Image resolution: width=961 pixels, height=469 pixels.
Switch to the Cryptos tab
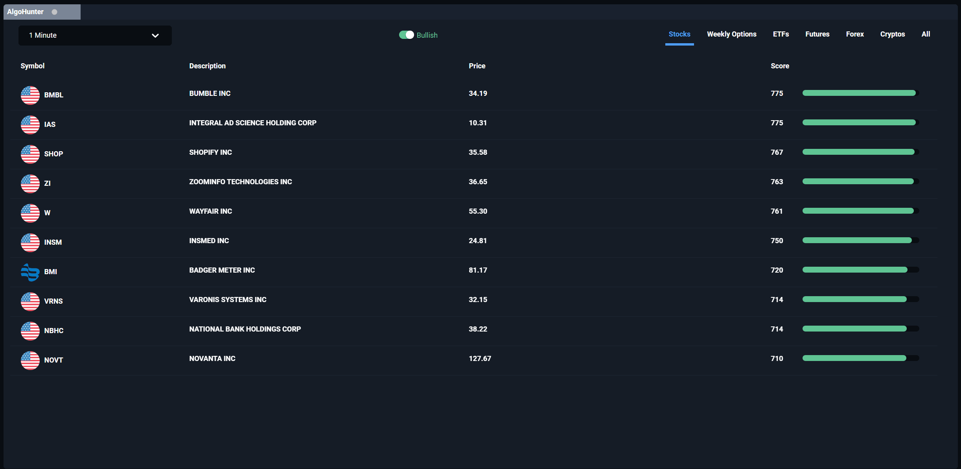[x=893, y=34]
